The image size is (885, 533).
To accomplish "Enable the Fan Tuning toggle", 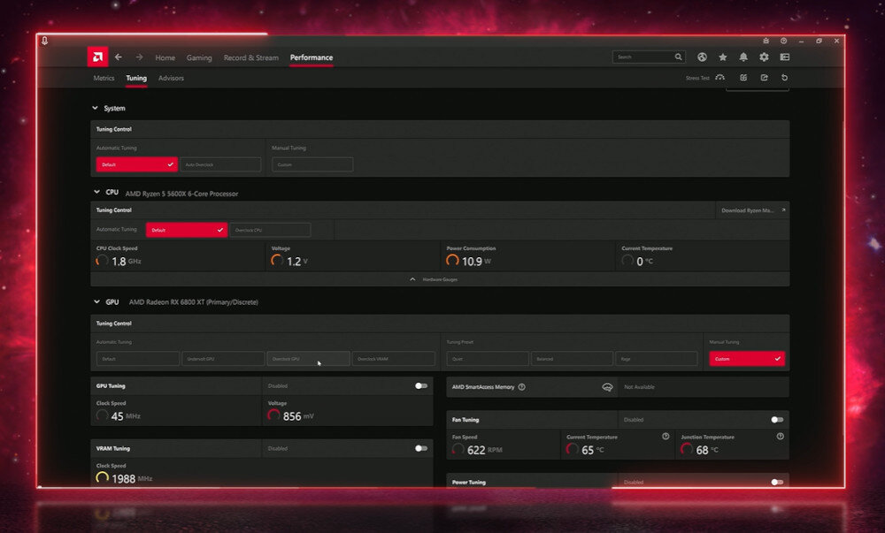I will coord(776,419).
